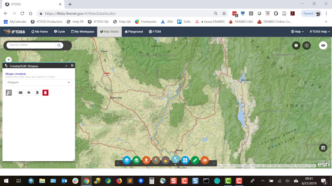Open the blue basemap grid widget
The width and height of the screenshot is (332, 186).
point(185,160)
